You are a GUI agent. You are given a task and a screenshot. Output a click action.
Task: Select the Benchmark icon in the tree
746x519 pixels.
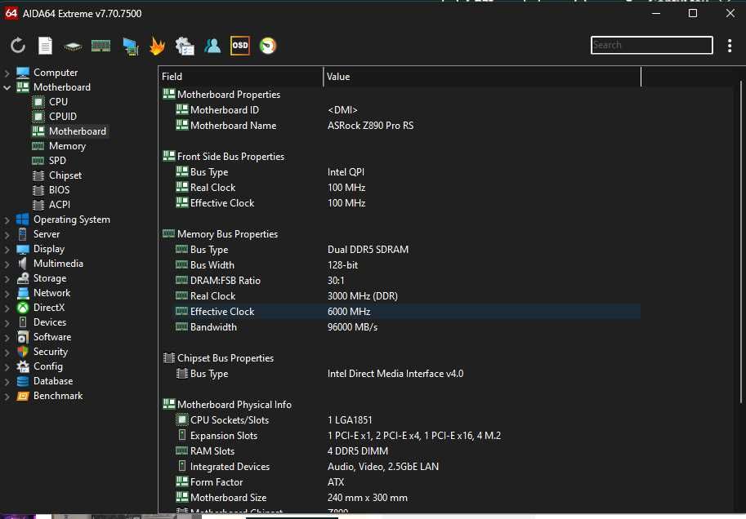pyautogui.click(x=22, y=396)
